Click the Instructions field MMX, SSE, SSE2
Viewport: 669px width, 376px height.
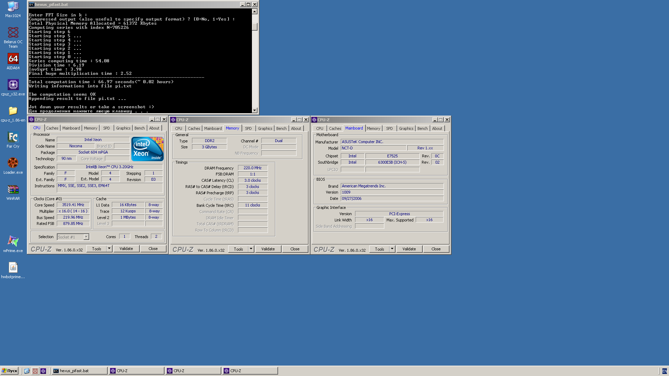click(x=110, y=188)
